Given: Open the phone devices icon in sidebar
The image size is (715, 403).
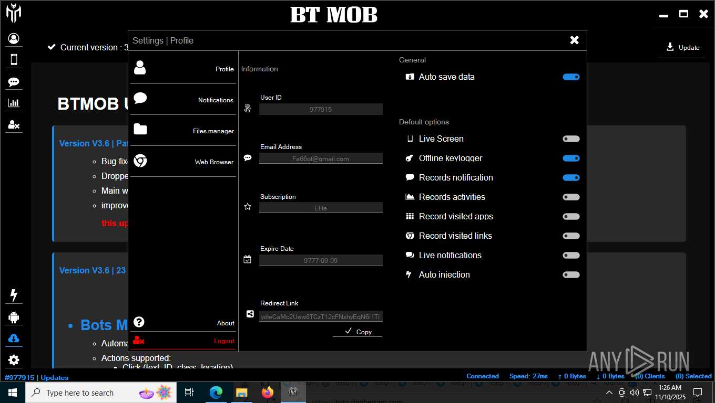Looking at the screenshot, I should point(14,59).
